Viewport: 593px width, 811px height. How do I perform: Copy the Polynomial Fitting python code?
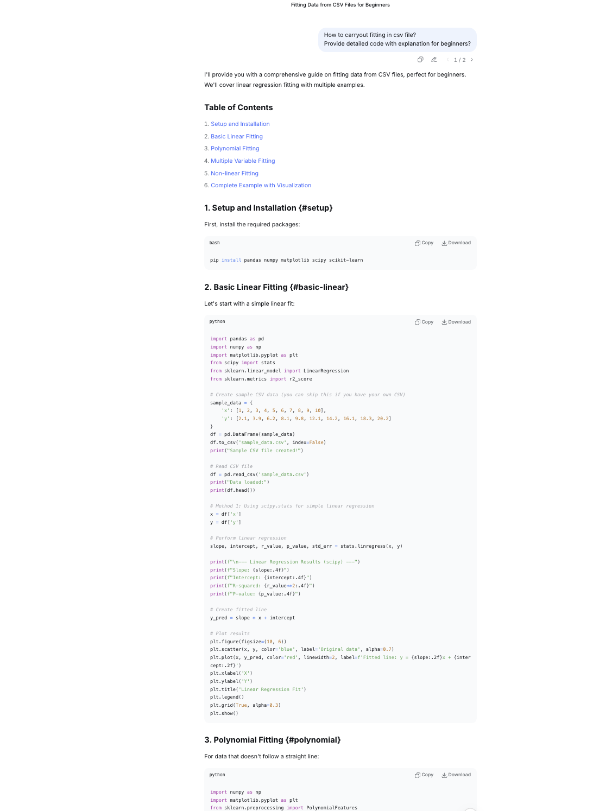point(424,775)
